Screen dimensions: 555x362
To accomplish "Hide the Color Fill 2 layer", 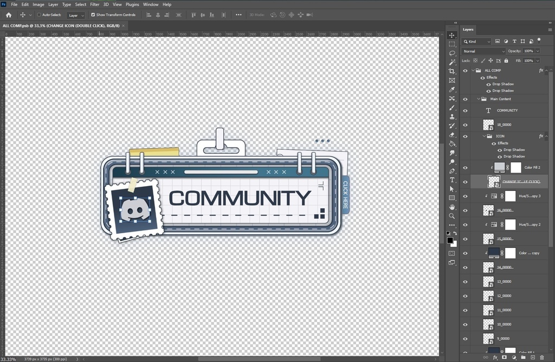I will tap(465, 168).
